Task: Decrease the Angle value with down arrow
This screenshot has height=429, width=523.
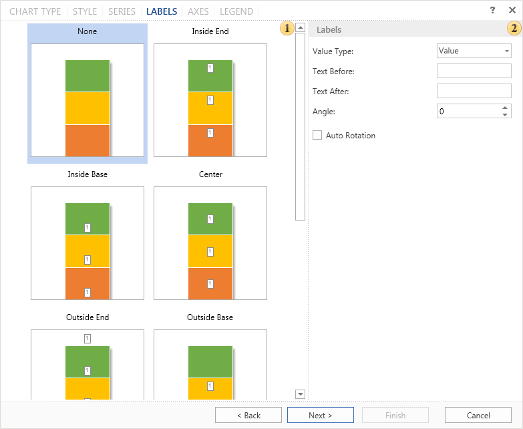Action: click(x=505, y=115)
